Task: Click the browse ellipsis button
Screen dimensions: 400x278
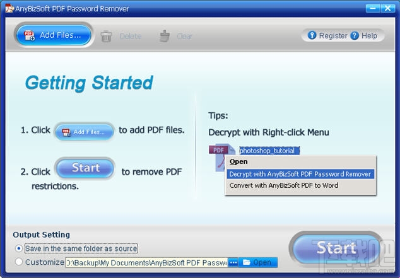Action: pos(233,262)
